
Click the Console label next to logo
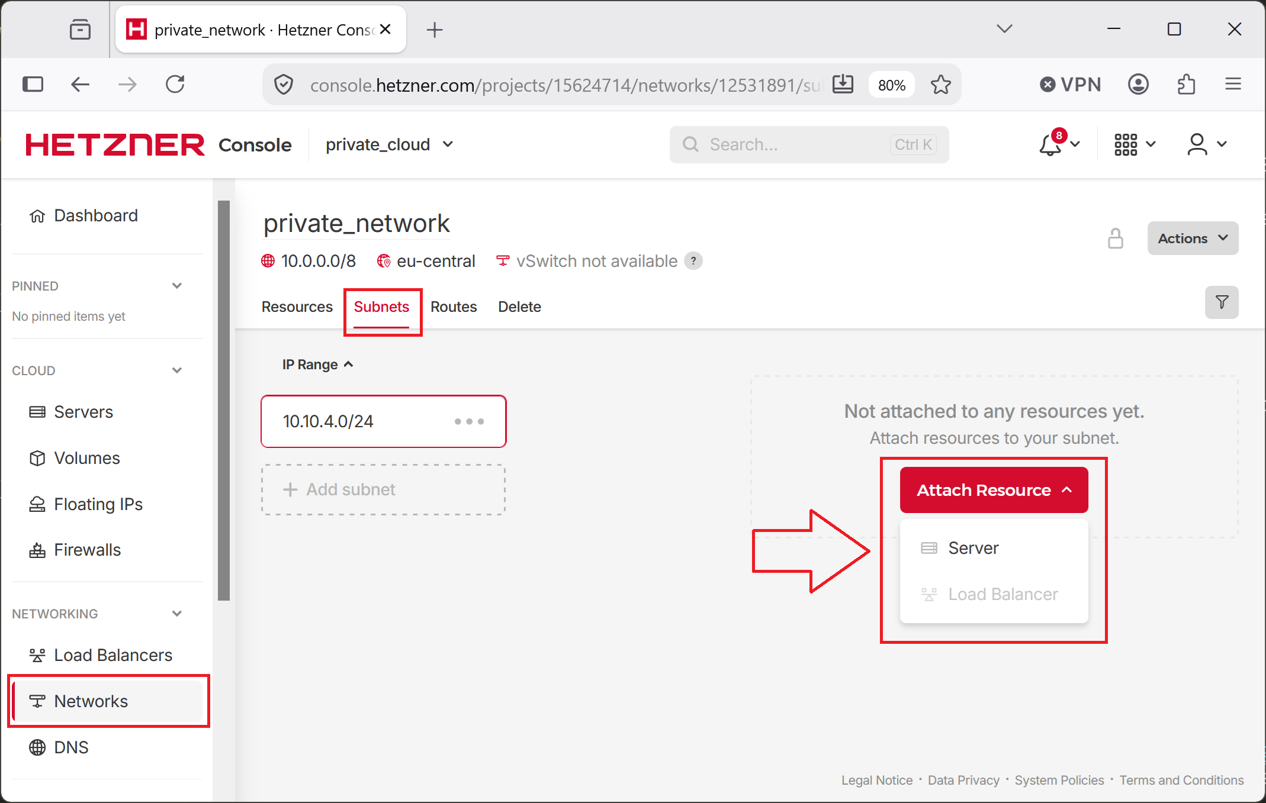255,145
